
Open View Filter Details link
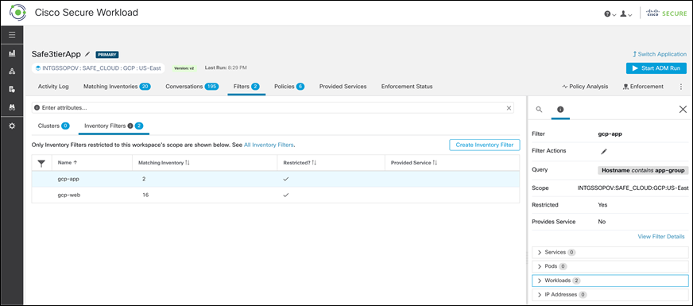(x=661, y=237)
